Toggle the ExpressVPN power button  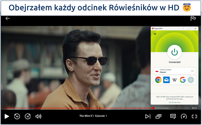[174, 52]
